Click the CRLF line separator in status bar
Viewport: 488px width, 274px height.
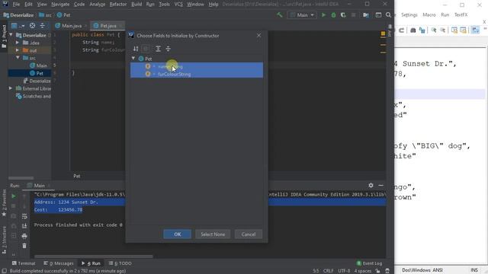(329, 271)
